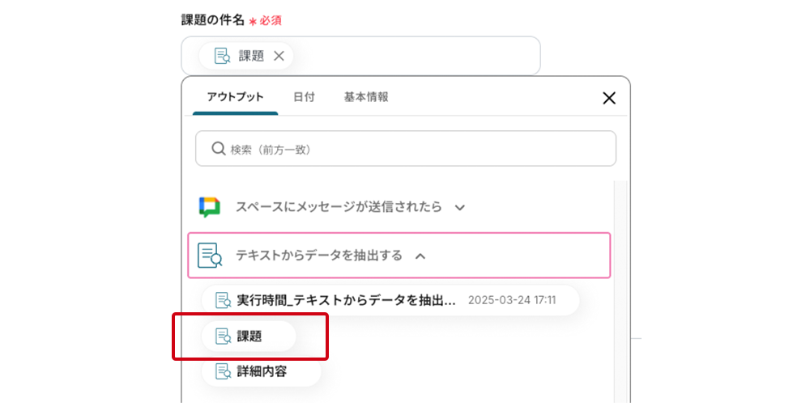Click into the 課題の件名 input field
The height and width of the screenshot is (419, 810).
413,56
